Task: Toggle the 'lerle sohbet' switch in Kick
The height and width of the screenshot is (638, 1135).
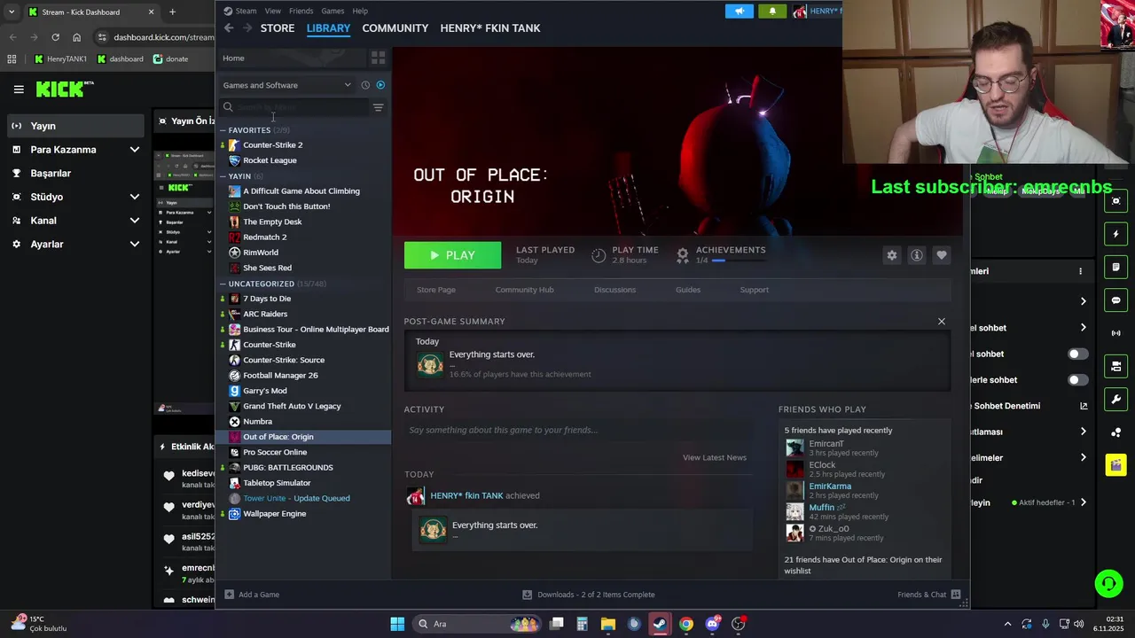Action: coord(1077,380)
